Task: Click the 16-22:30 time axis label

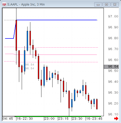Action: [25, 119]
